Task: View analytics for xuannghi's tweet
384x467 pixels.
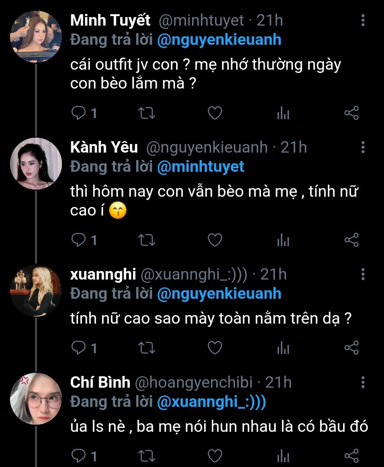Action: (283, 348)
